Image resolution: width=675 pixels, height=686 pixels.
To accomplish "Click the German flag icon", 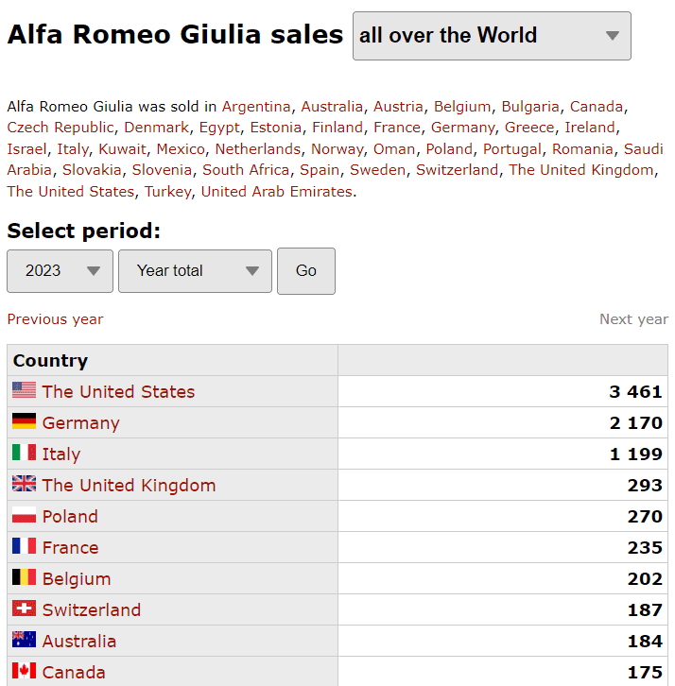I will [24, 420].
